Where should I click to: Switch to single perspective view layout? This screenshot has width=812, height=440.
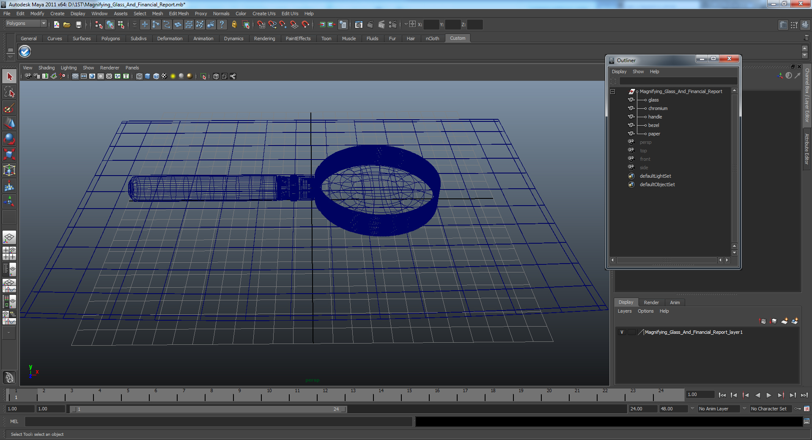pyautogui.click(x=9, y=238)
